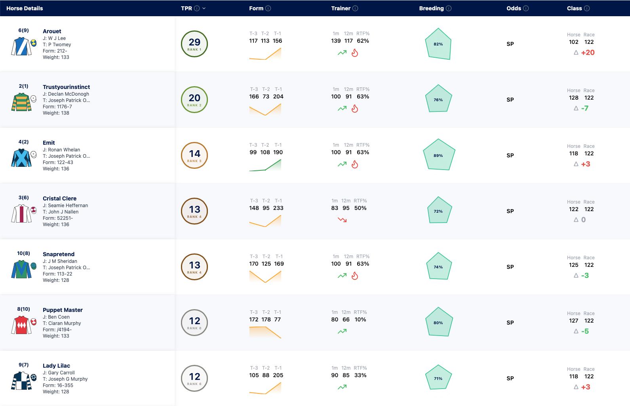The image size is (630, 406).
Task: Click Cristal Clere's red downward trend icon
Action: (342, 220)
